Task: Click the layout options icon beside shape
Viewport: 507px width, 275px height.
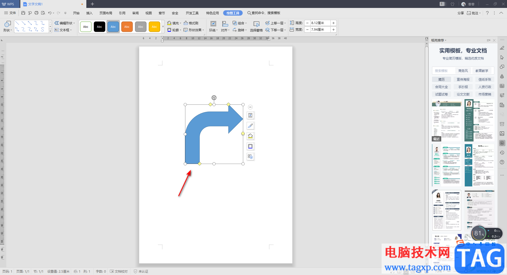Action: tap(250, 115)
